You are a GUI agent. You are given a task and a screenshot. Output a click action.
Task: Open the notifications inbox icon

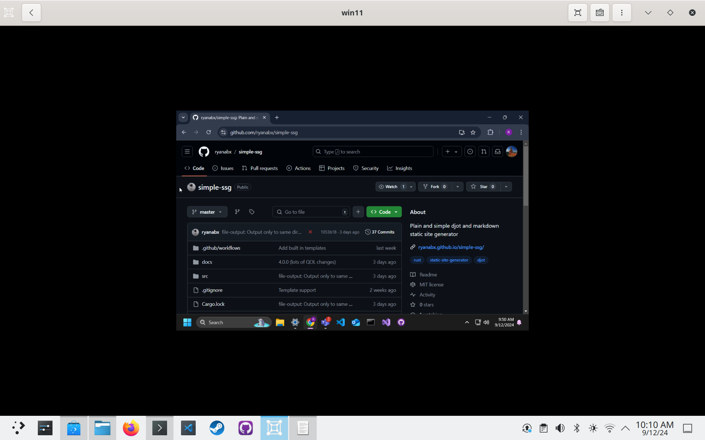(x=498, y=151)
